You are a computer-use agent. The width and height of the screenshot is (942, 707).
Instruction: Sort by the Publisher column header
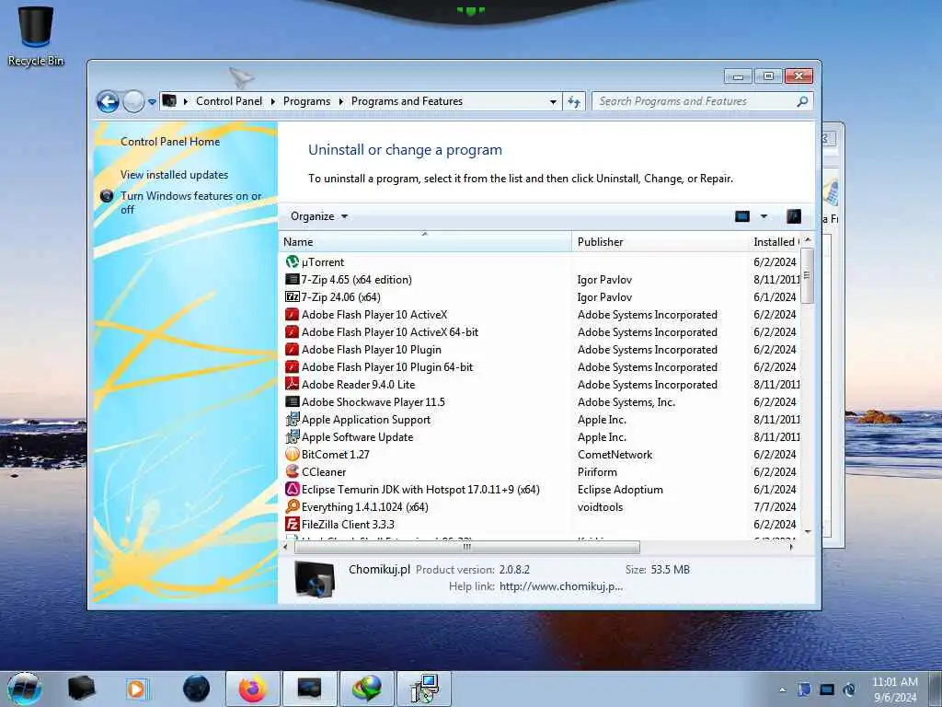point(660,242)
